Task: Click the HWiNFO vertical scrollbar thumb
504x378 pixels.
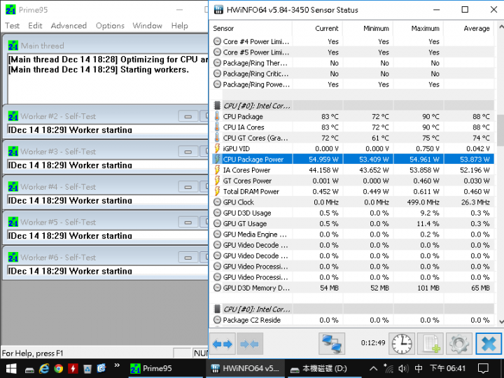Action: click(500, 130)
